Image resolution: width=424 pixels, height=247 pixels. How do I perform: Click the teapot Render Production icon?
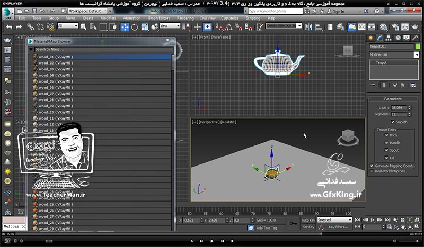(x=415, y=27)
